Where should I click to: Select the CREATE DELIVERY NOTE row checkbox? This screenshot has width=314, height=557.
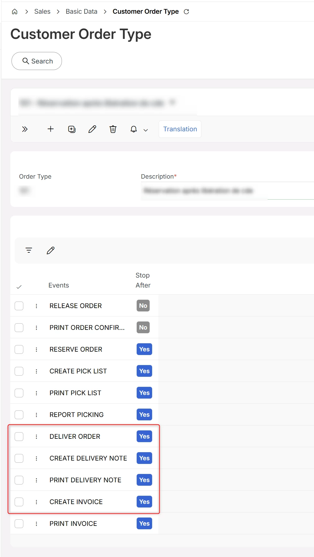point(19,458)
